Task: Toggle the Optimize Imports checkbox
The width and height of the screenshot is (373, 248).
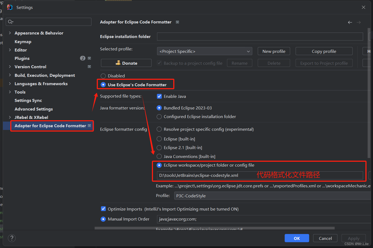Action: (104, 209)
